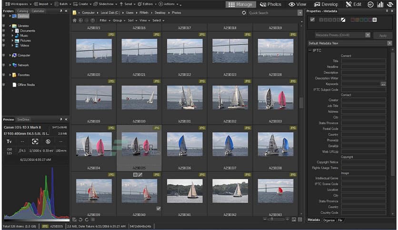The width and height of the screenshot is (398, 230).
Task: Open the file list View dropdown
Action: (144, 20)
